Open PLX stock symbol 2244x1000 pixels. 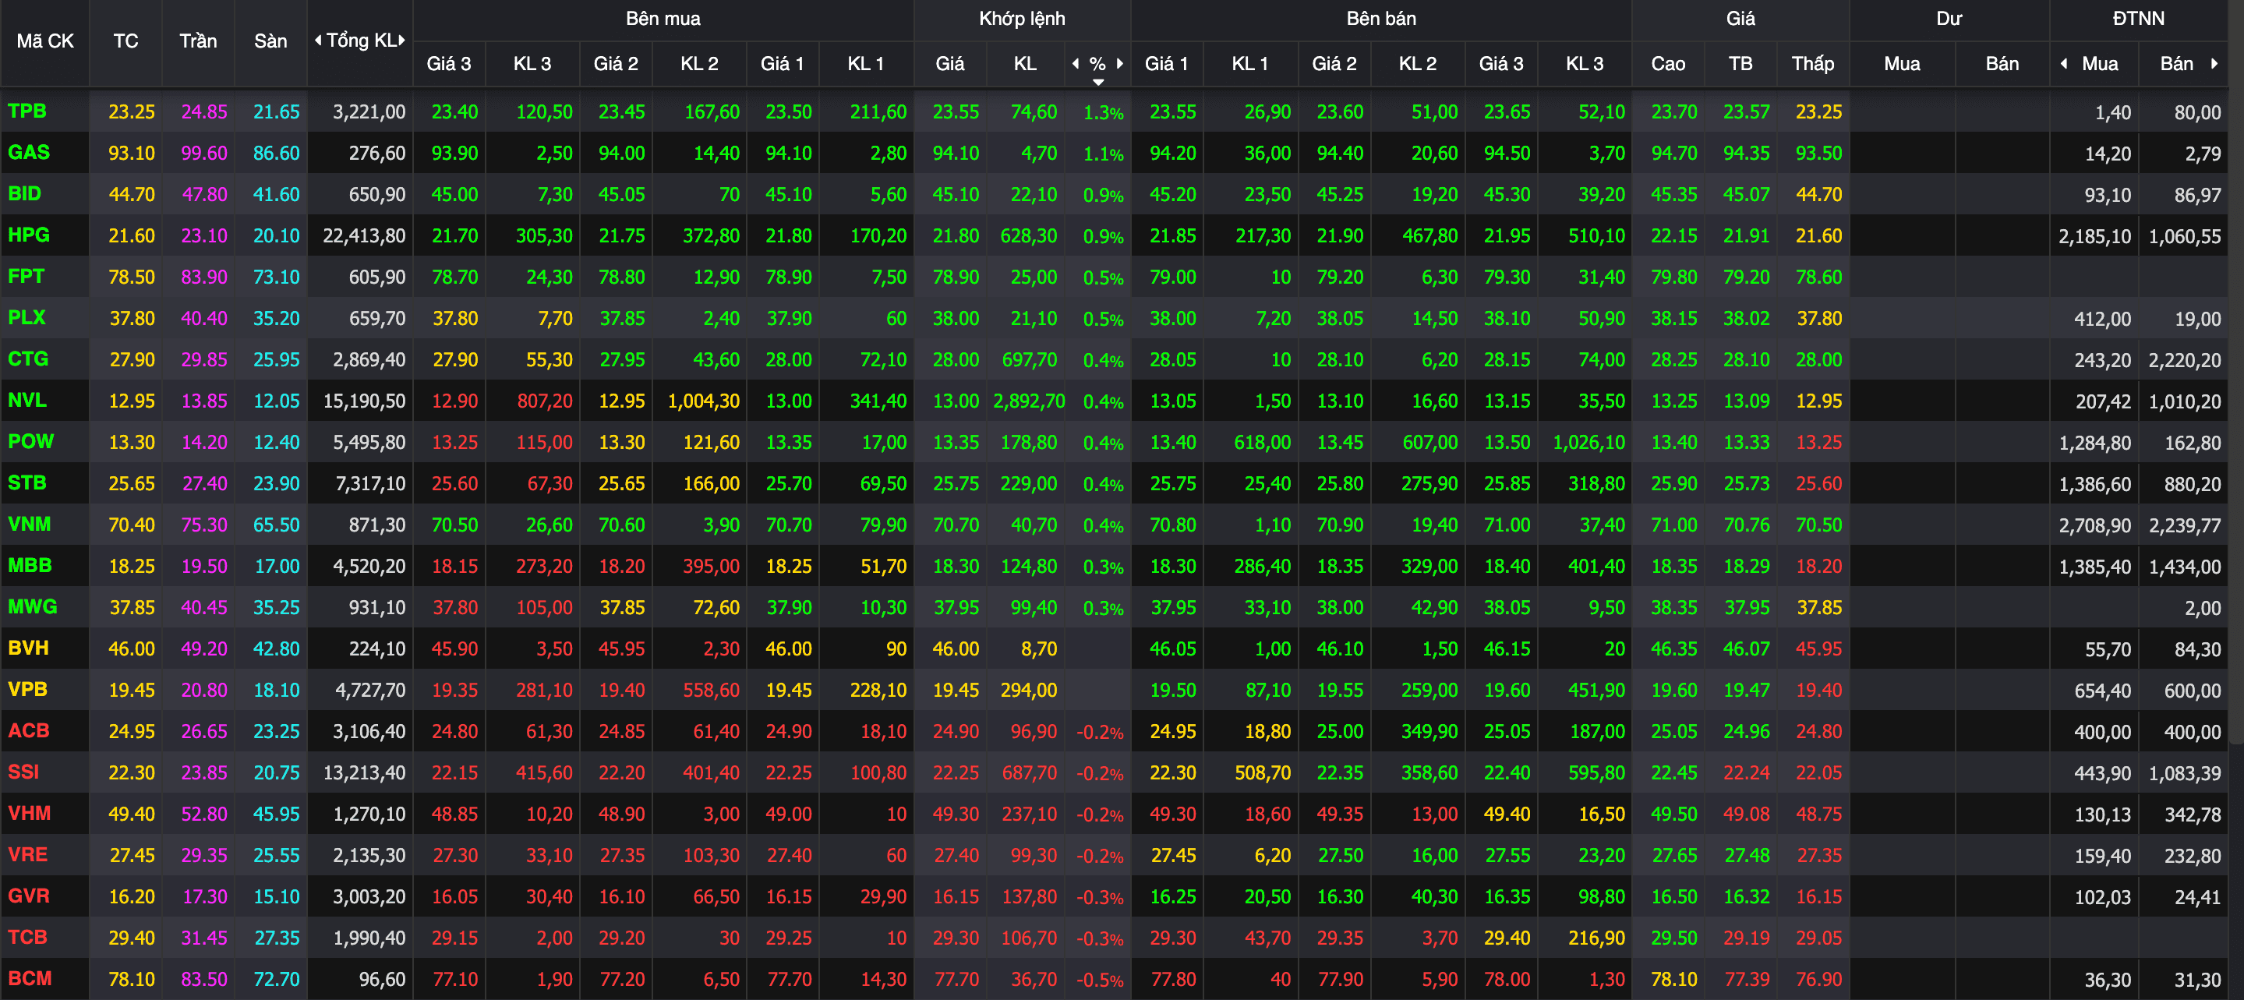point(27,318)
